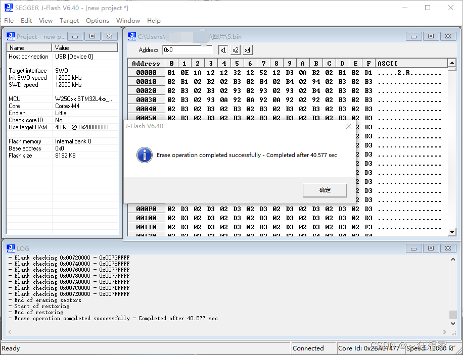Select the Use target RAM row

click(62, 127)
